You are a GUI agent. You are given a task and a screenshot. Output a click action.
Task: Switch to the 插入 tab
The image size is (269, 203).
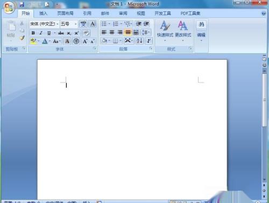pyautogui.click(x=43, y=13)
